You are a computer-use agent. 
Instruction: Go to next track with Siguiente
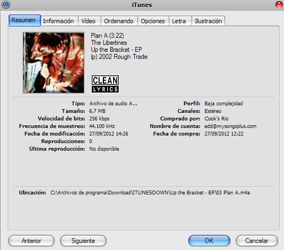click(x=83, y=241)
